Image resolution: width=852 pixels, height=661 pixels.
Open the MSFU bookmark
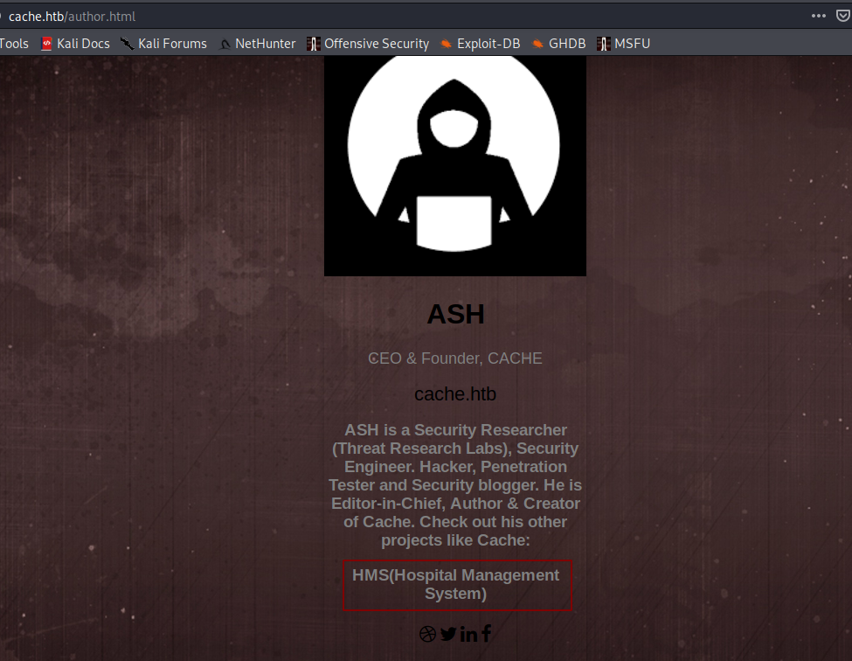623,44
